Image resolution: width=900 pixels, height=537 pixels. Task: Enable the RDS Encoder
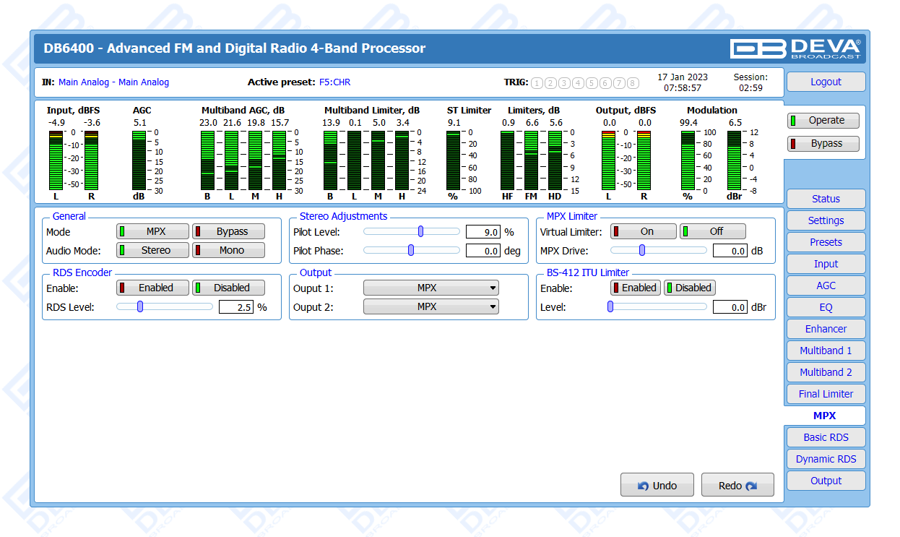point(152,288)
